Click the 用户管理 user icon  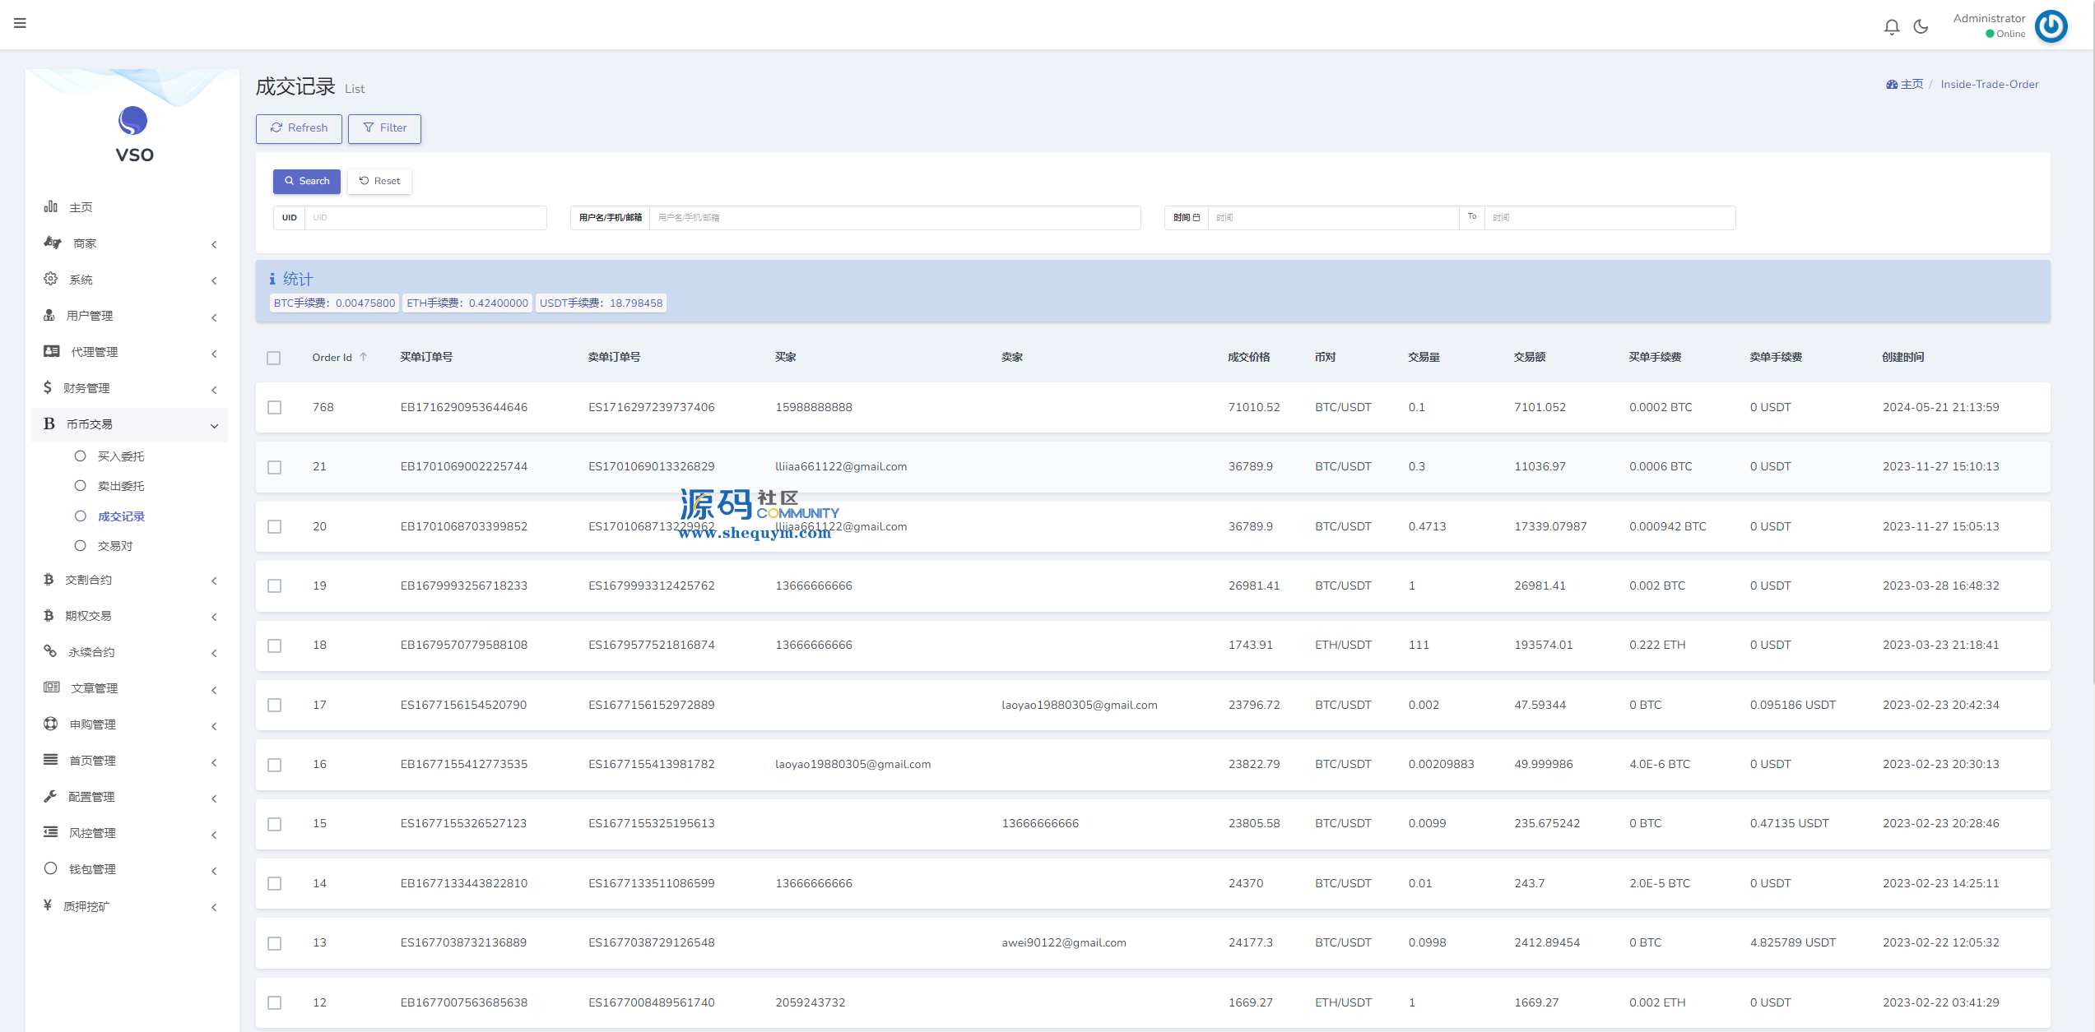coord(49,315)
